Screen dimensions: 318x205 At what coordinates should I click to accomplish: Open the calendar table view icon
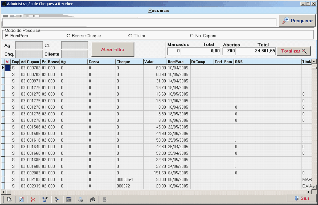(x=69, y=199)
